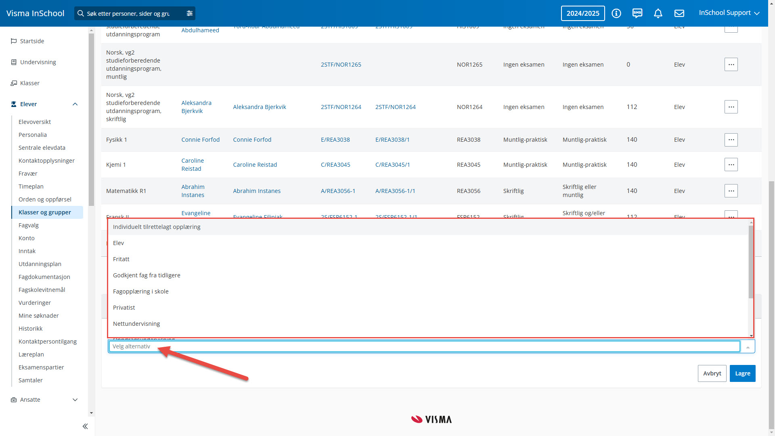This screenshot has height=436, width=775.
Task: Collapse the Elever sidebar section
Action: pyautogui.click(x=75, y=104)
